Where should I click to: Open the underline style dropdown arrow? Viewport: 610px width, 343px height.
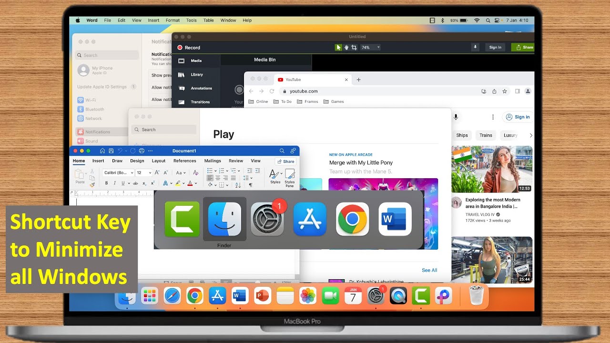click(x=129, y=183)
